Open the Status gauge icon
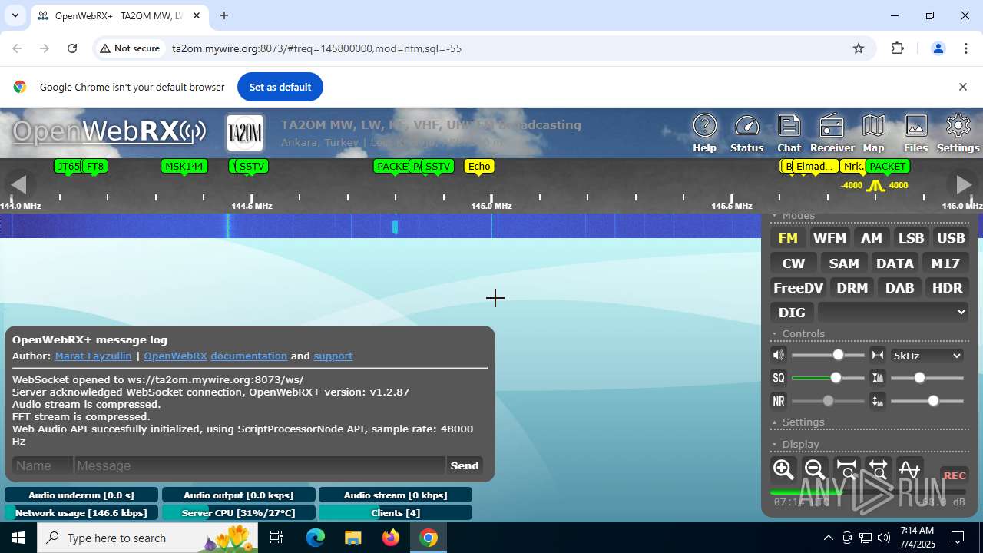 [x=746, y=134]
